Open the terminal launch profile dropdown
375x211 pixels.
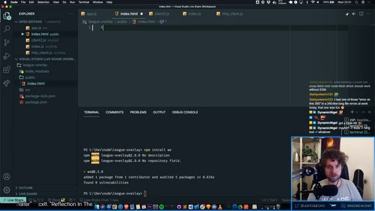tap(357, 112)
